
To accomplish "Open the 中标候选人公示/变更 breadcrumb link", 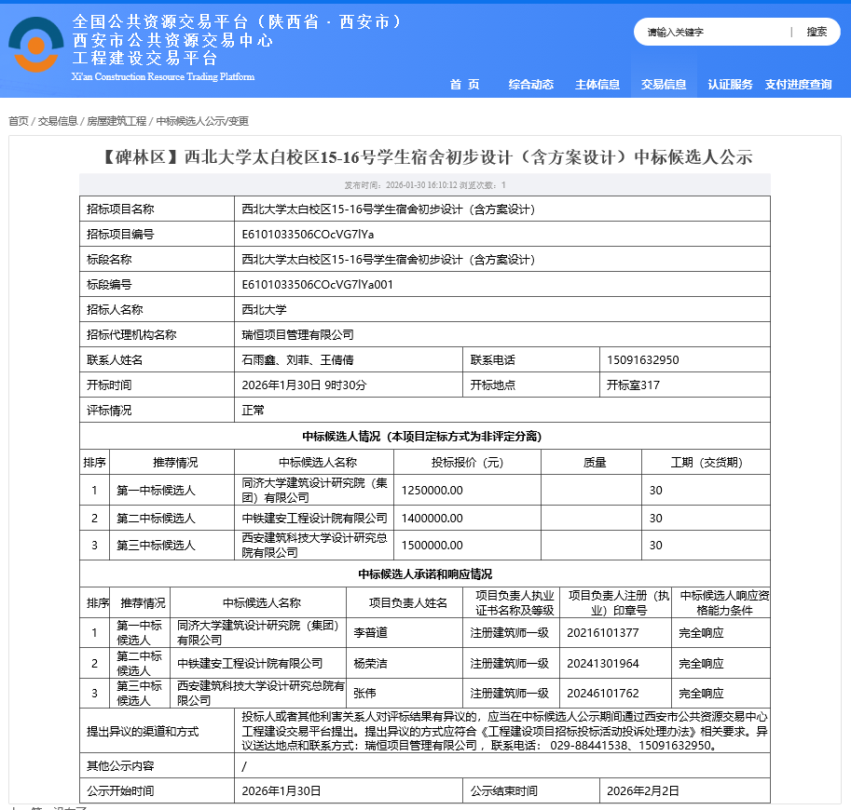I will pyautogui.click(x=202, y=121).
